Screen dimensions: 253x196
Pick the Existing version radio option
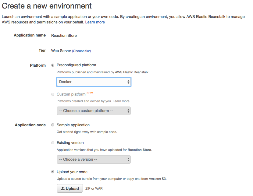(53, 143)
